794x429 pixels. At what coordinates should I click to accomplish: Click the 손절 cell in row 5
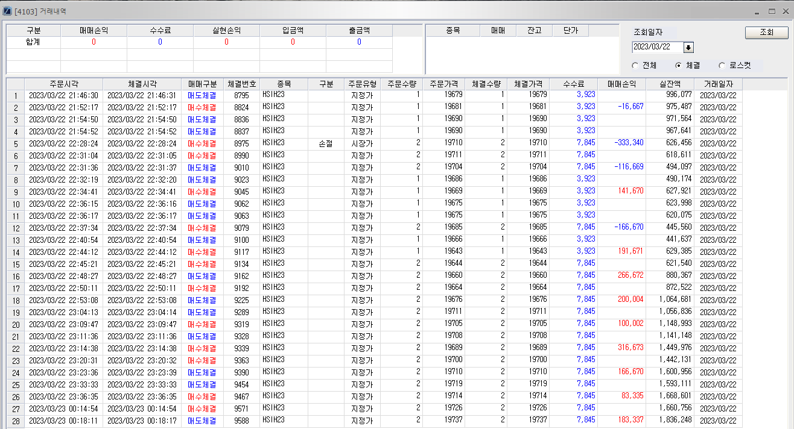pos(326,143)
